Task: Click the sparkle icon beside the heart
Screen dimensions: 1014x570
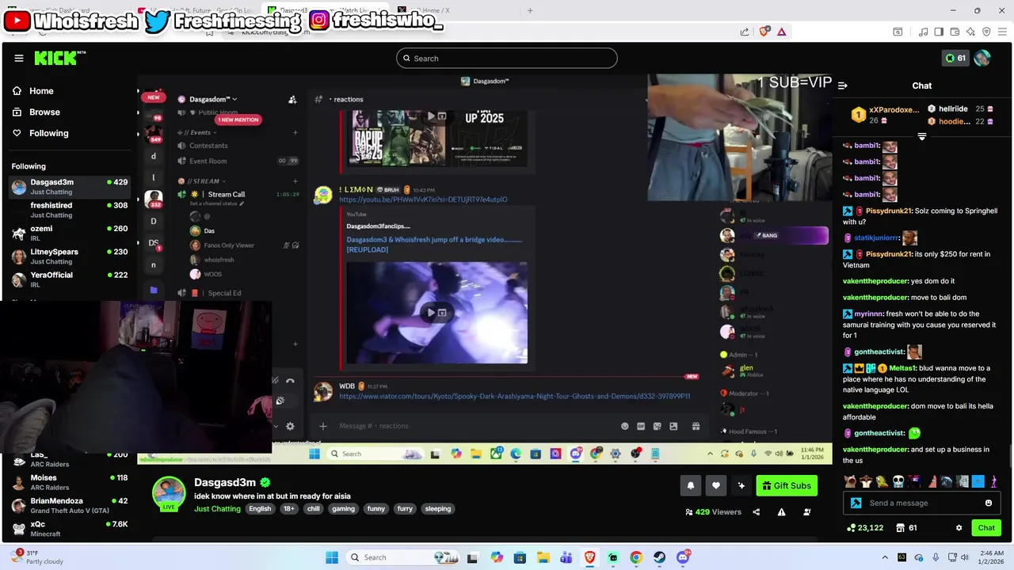Action: 741,485
